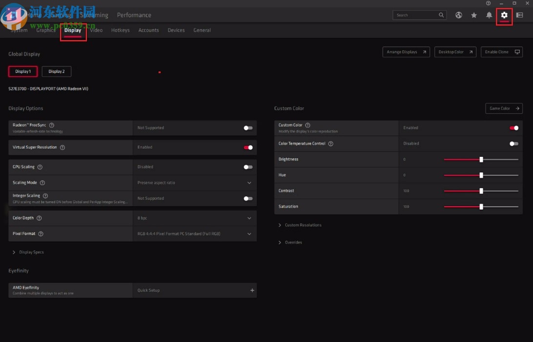The height and width of the screenshot is (342, 533).
Task: Open the notifications bell icon
Action: pos(489,15)
